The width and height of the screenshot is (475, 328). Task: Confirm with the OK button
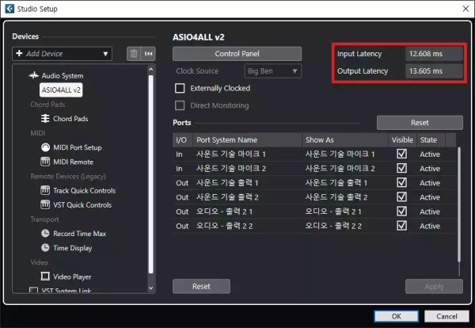coord(397,316)
